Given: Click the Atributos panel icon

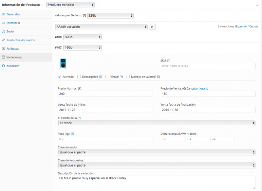Looking at the screenshot, I should (3, 48).
